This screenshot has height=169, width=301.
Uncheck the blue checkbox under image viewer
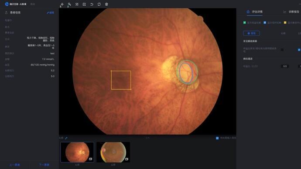(x=217, y=138)
